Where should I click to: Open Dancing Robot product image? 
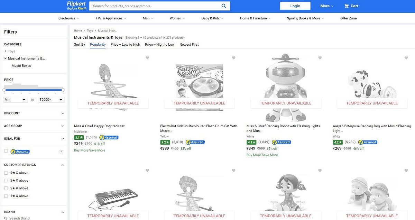click(285, 87)
